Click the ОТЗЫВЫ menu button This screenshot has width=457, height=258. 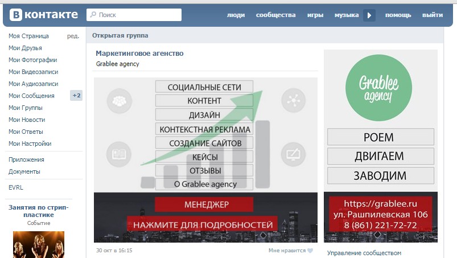204,170
